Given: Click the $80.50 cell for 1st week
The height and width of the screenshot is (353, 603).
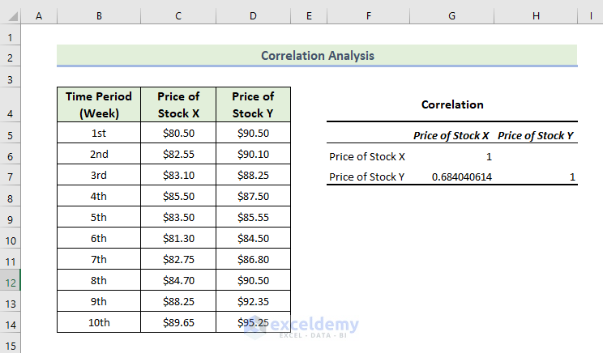Looking at the screenshot, I should pyautogui.click(x=178, y=134).
